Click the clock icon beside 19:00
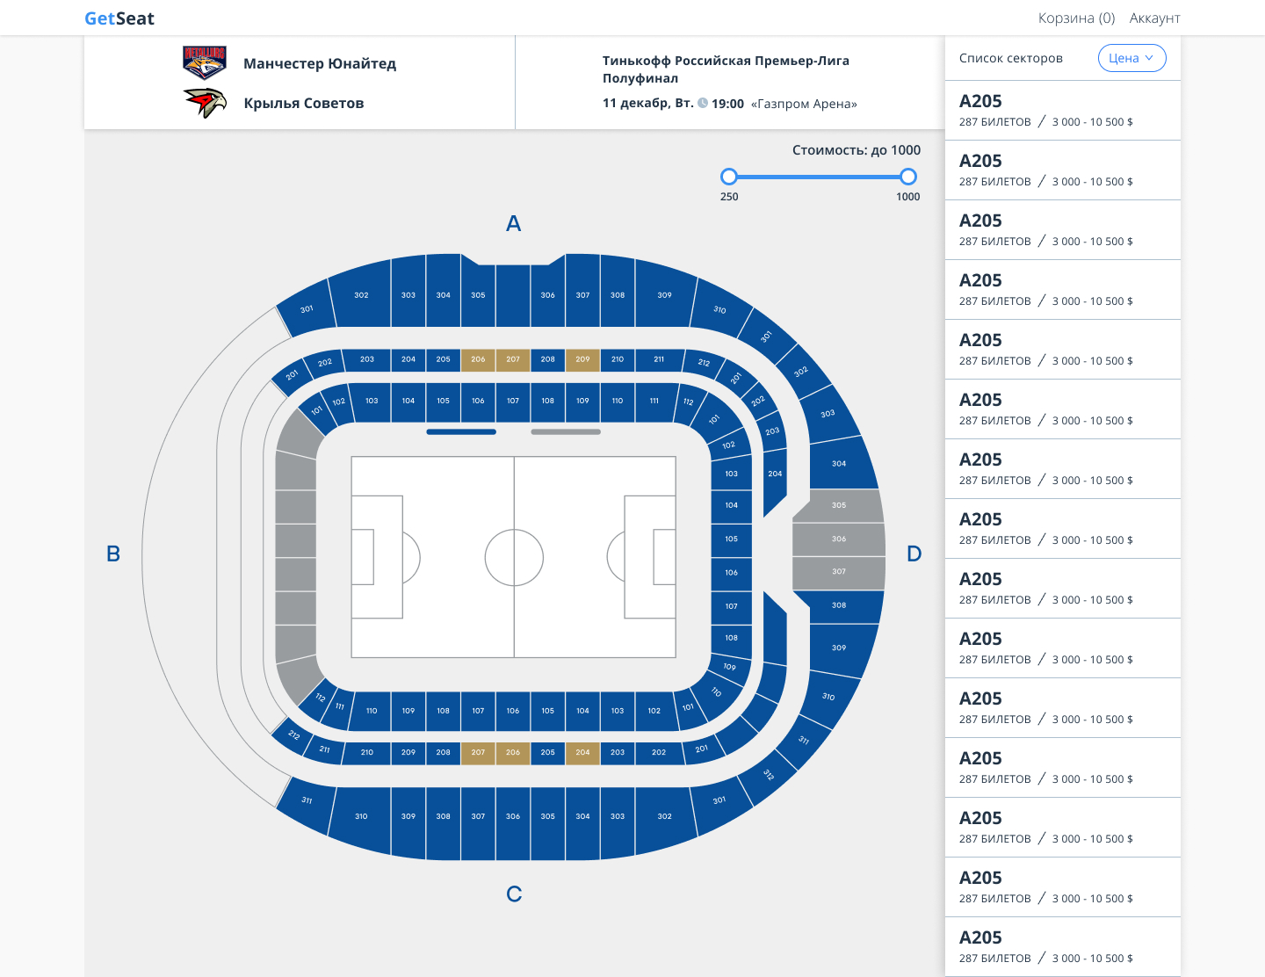 (x=703, y=103)
